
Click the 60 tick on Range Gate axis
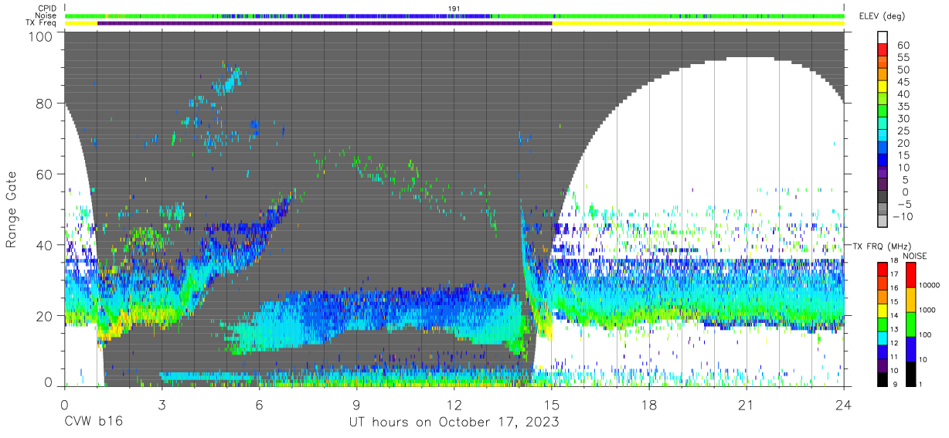[x=44, y=174]
